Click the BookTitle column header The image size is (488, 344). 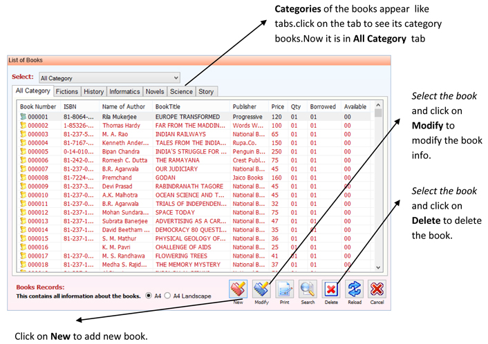pyautogui.click(x=191, y=106)
